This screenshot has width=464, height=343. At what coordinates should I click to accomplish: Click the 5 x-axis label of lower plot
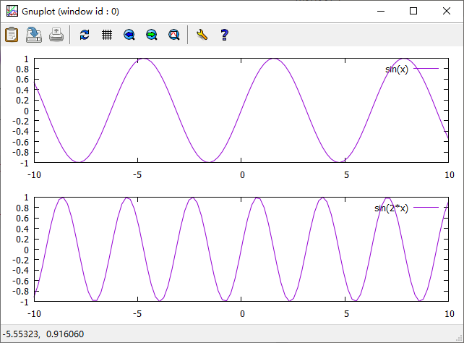pyautogui.click(x=346, y=313)
